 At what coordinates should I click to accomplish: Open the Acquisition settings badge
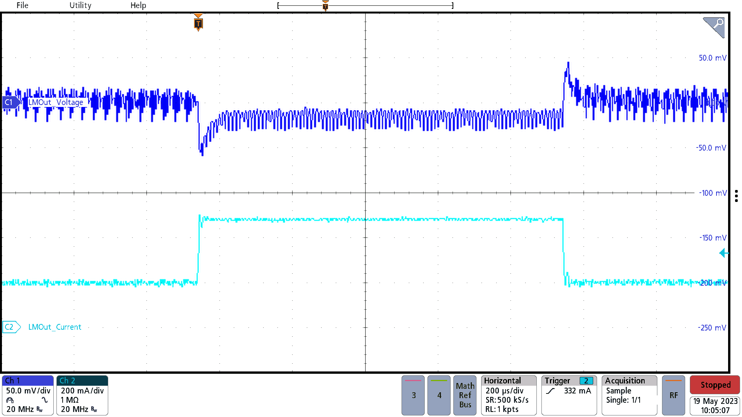(629, 395)
